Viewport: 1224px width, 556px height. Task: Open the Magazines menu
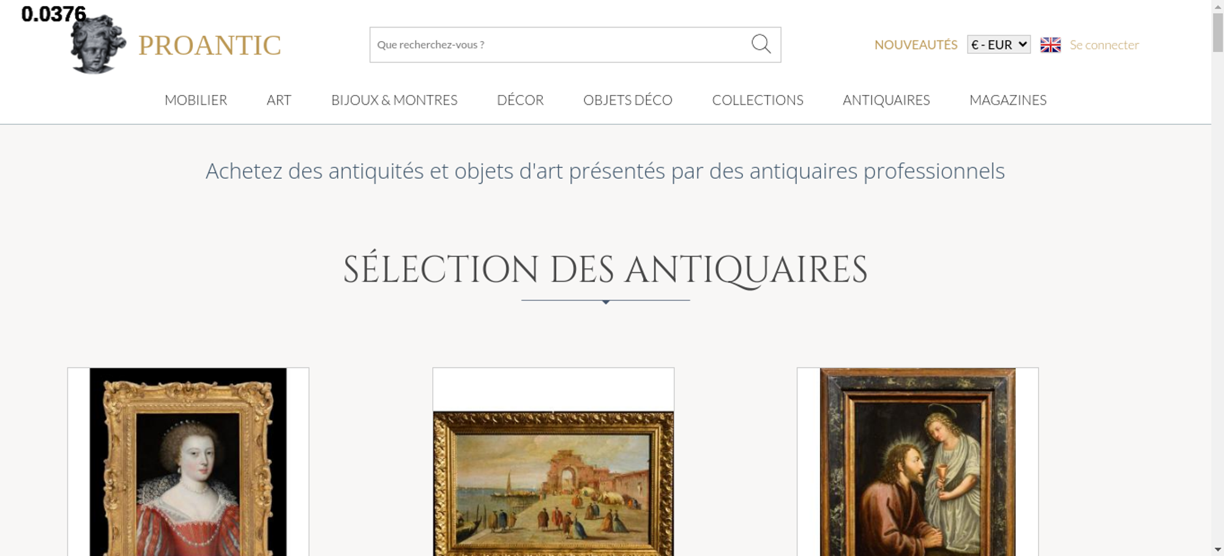click(1008, 100)
